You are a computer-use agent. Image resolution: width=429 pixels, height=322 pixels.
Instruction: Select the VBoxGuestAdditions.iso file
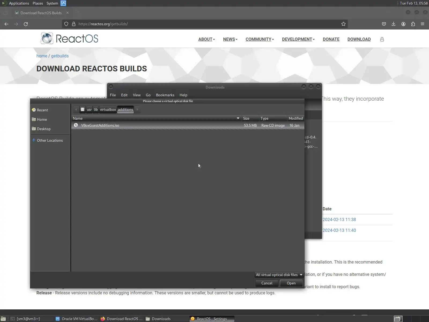[188, 125]
